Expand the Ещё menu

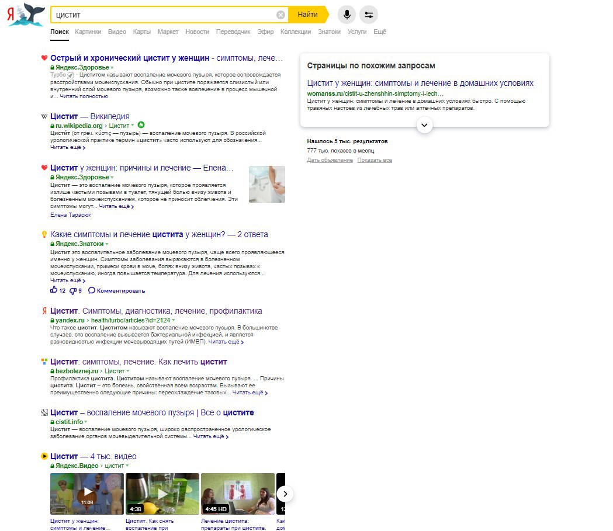[x=380, y=32]
